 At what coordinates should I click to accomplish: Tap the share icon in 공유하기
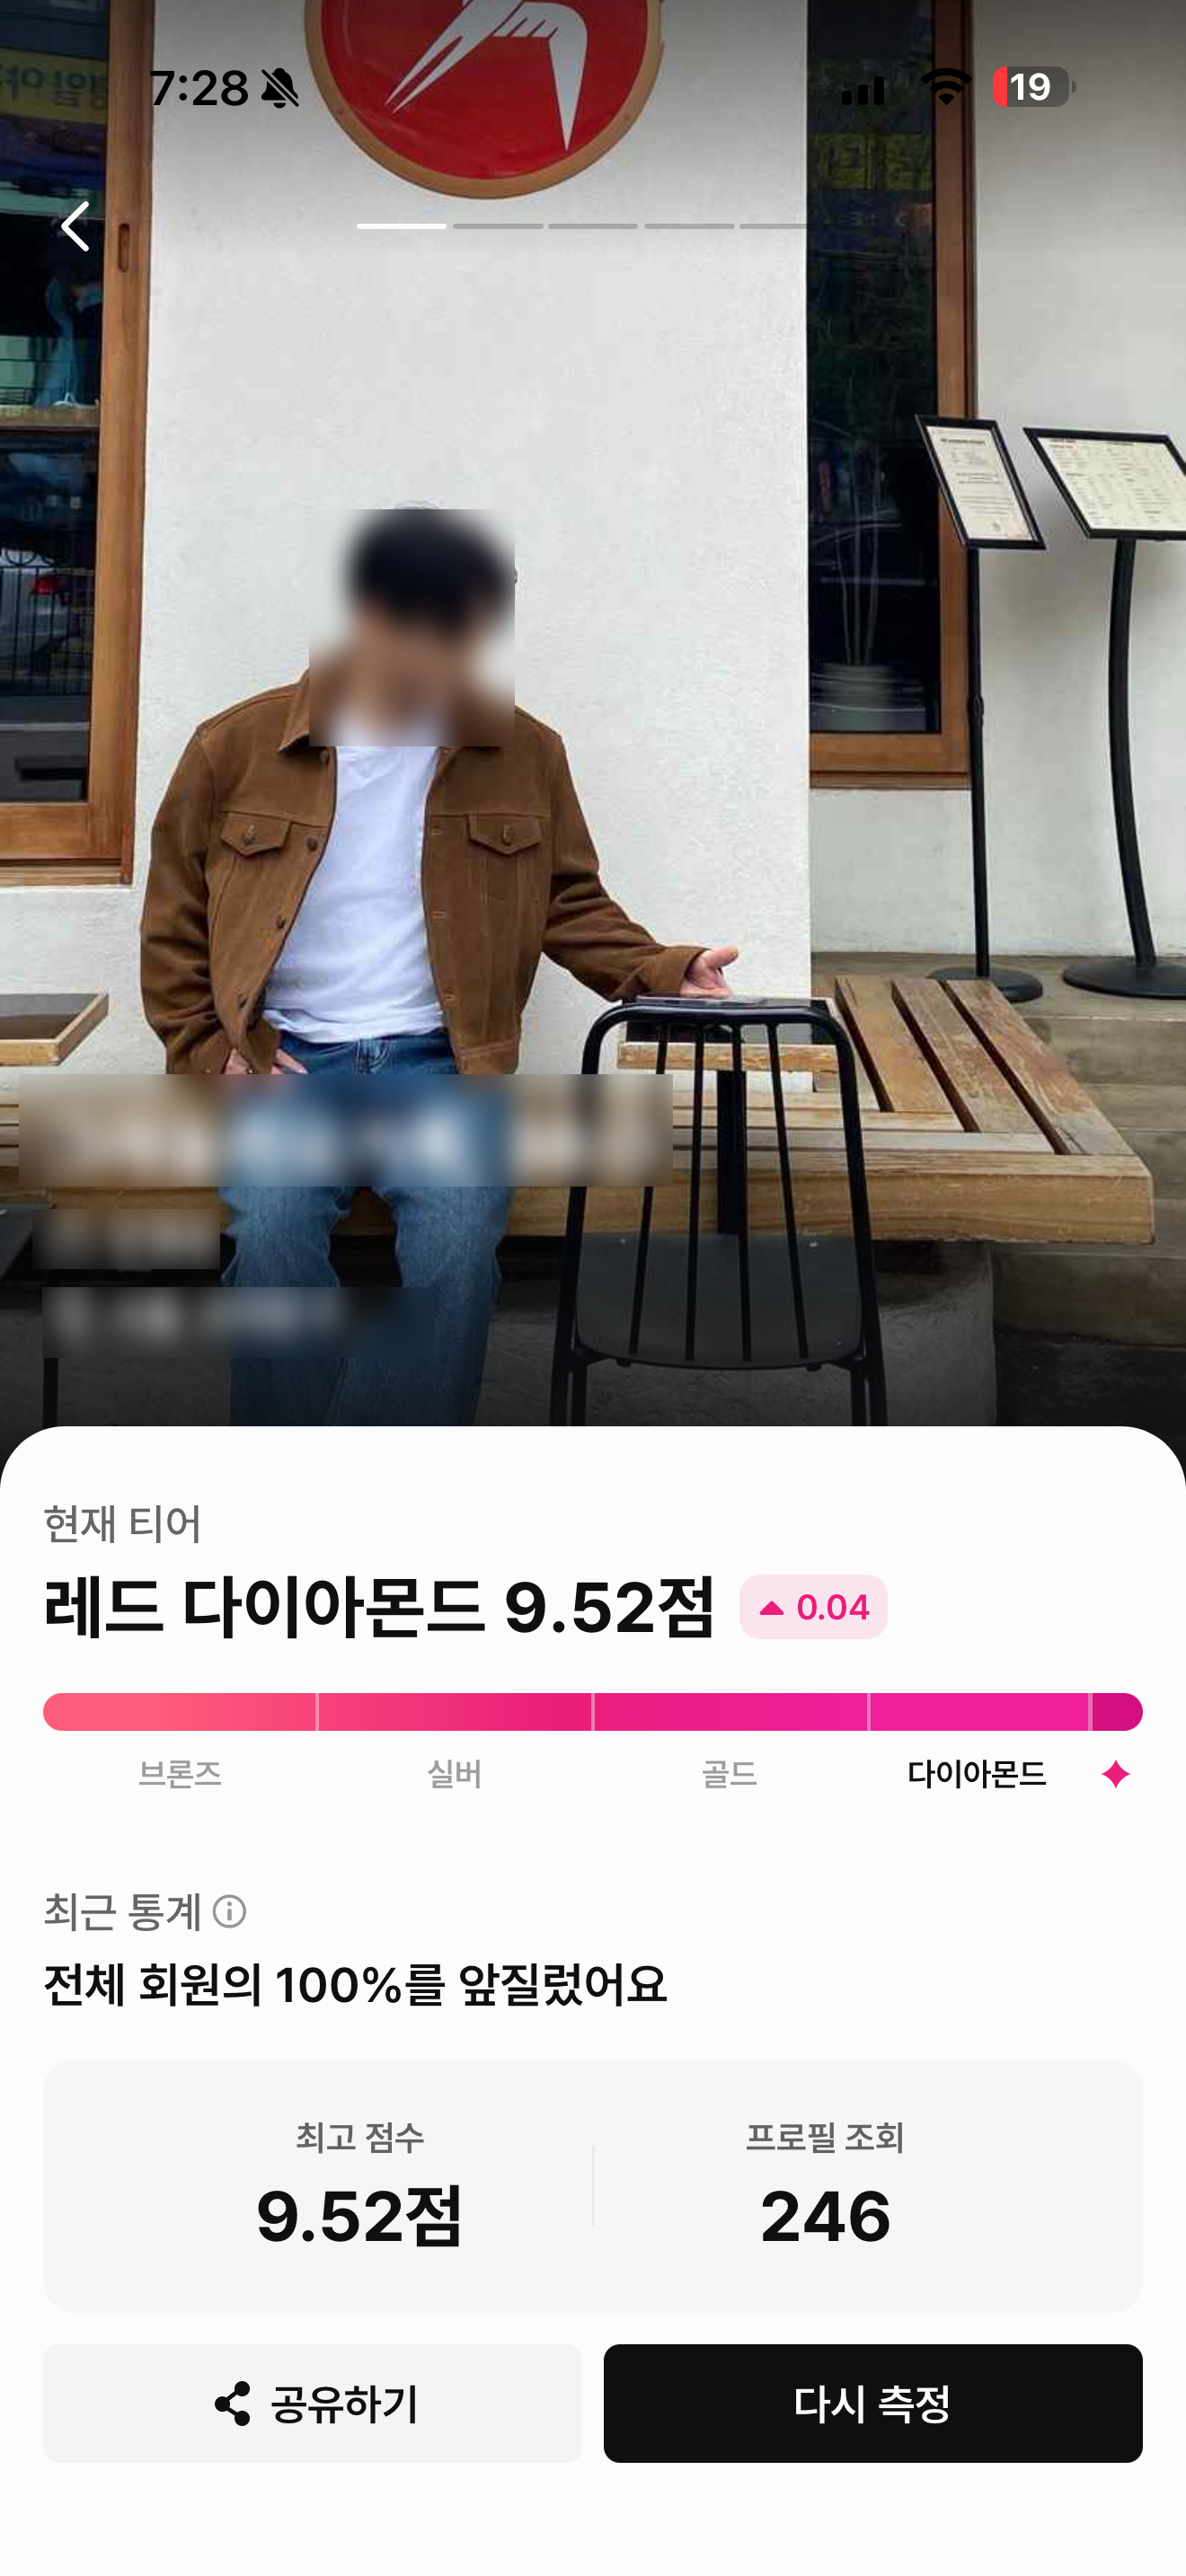click(x=232, y=2403)
